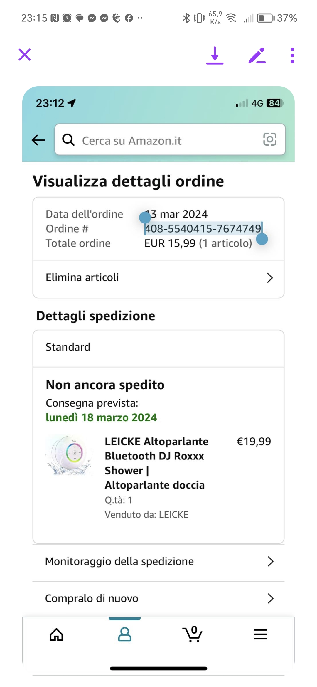Image resolution: width=317 pixels, height=687 pixels.
Task: Tap the camera lens search icon
Action: pyautogui.click(x=270, y=139)
